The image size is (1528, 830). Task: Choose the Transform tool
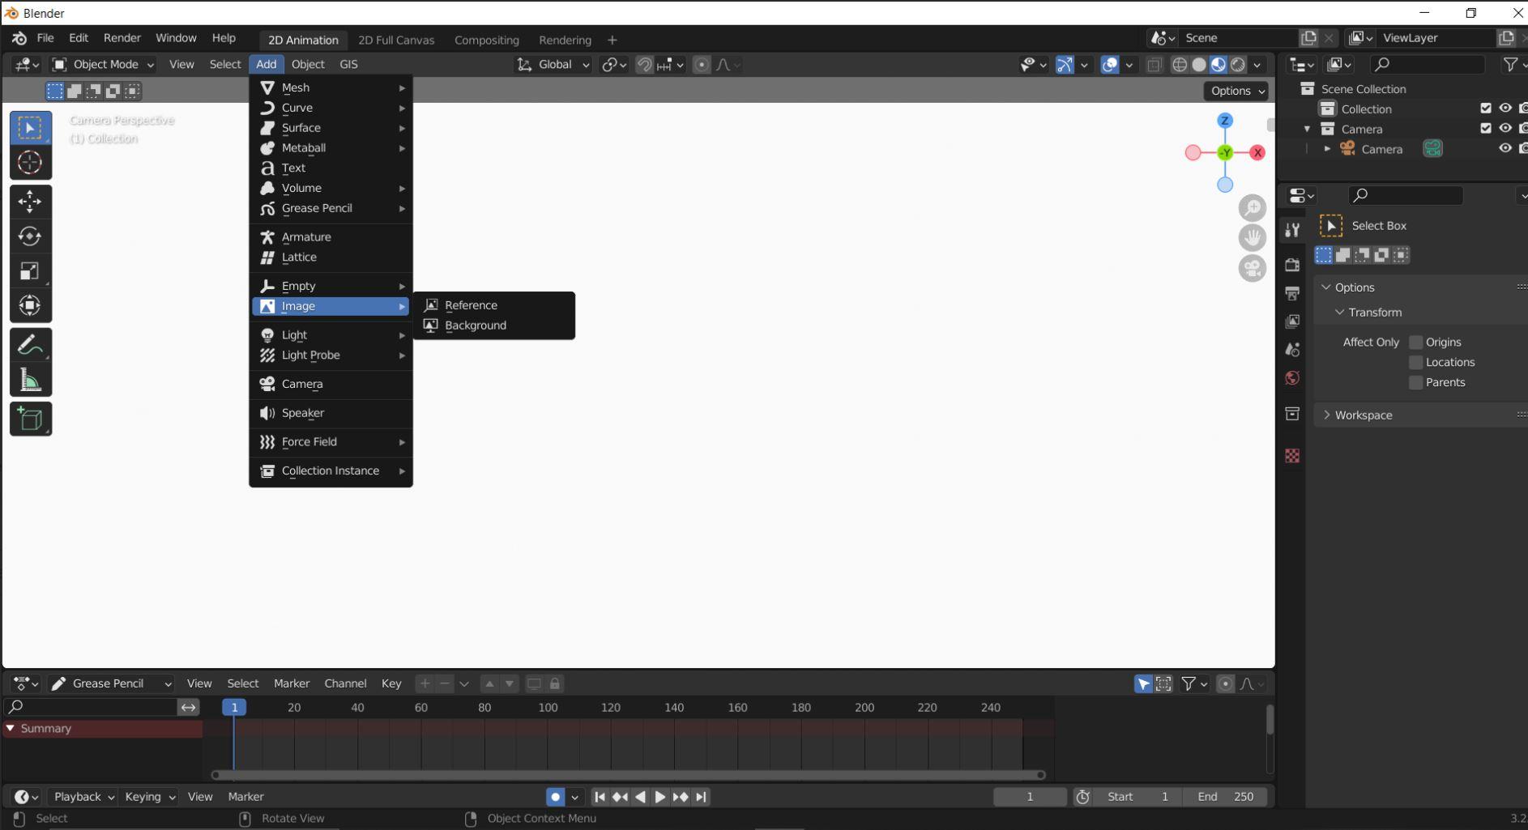[x=30, y=306]
